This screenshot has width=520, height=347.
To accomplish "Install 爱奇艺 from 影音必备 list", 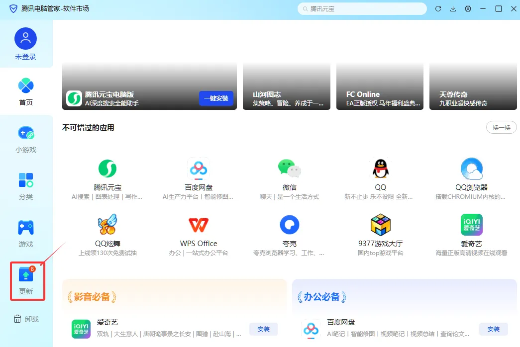I will (x=263, y=329).
